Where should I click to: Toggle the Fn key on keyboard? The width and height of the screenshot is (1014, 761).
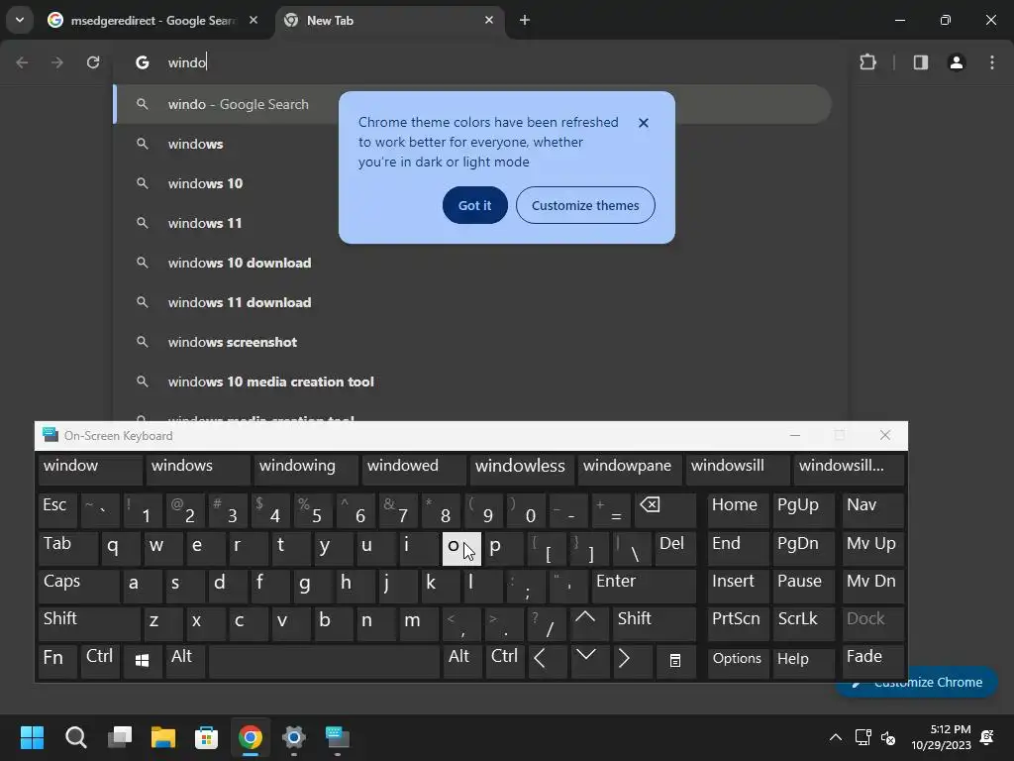[56, 660]
